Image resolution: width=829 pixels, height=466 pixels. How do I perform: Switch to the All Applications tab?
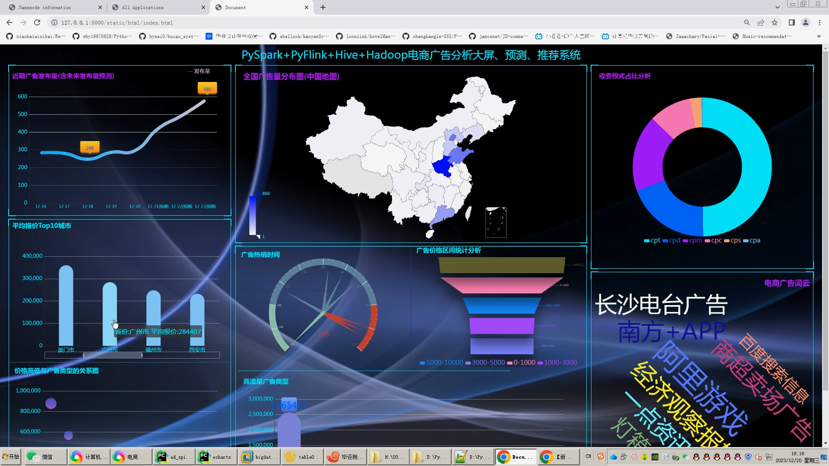(142, 7)
